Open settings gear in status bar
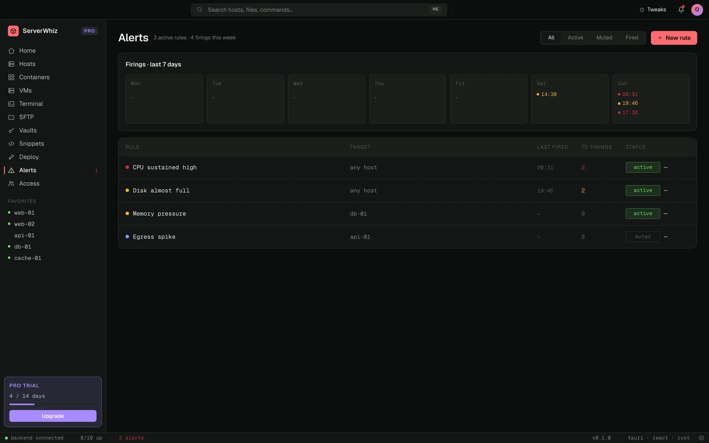709x443 pixels. click(x=701, y=438)
